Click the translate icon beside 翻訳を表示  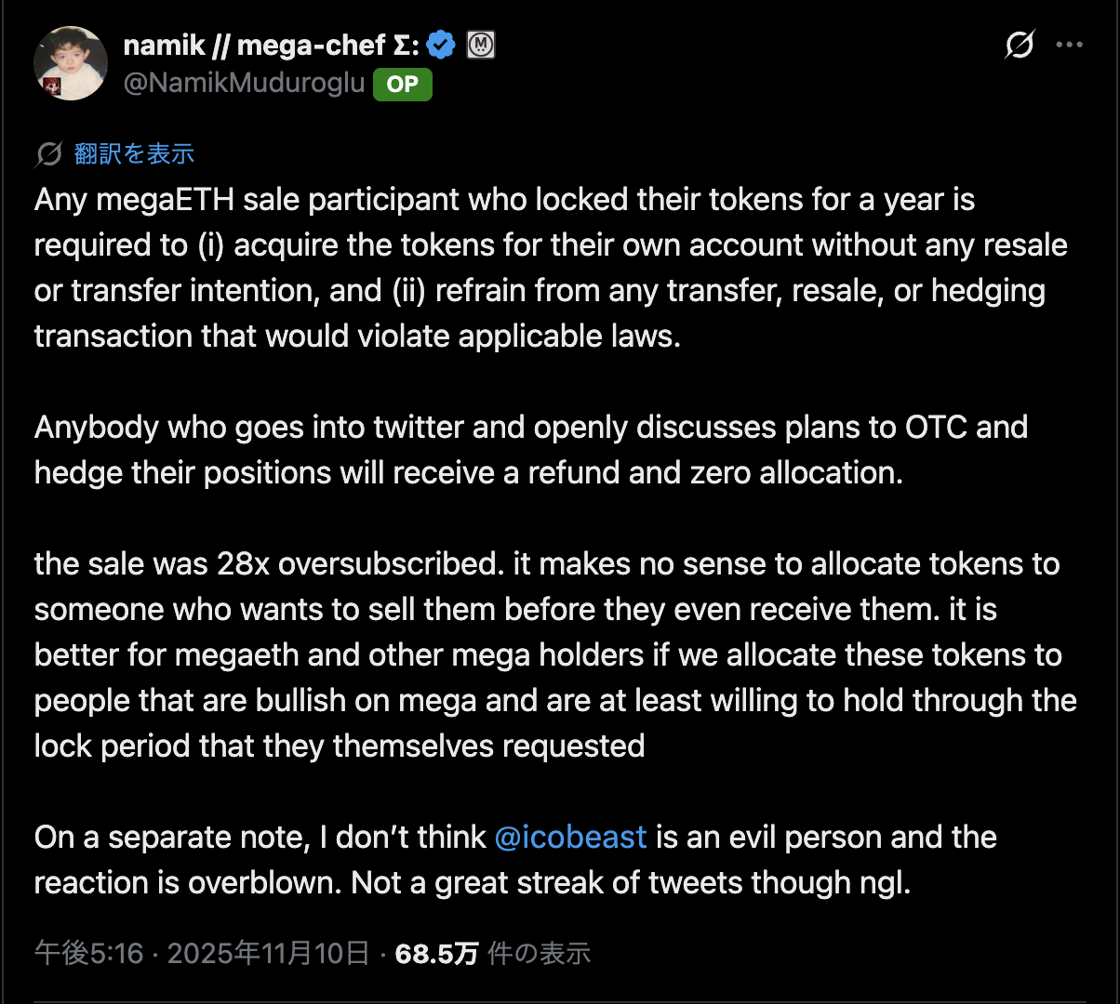point(49,153)
